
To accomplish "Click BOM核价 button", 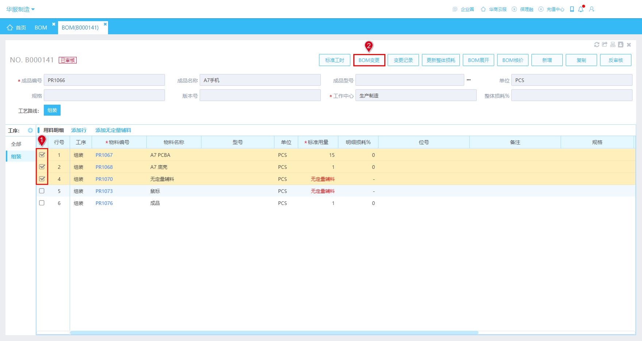I will [x=513, y=60].
